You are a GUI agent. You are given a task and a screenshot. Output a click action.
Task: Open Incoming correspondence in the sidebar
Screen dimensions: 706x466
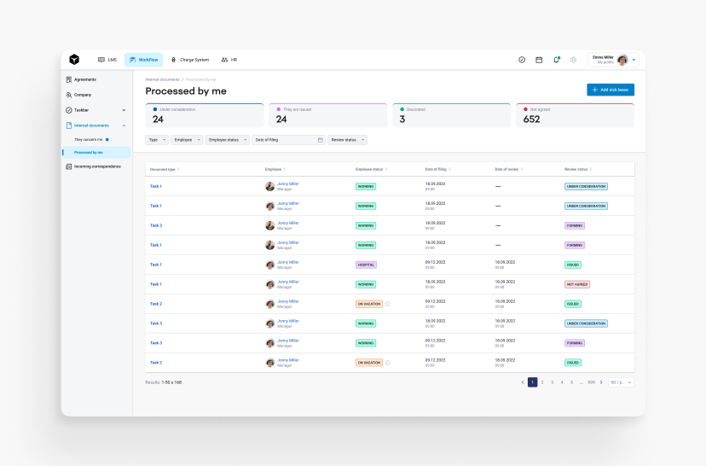pos(97,166)
